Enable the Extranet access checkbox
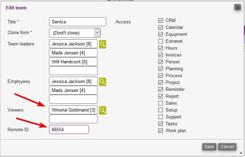Image resolution: width=245 pixels, height=157 pixels. pyautogui.click(x=160, y=41)
